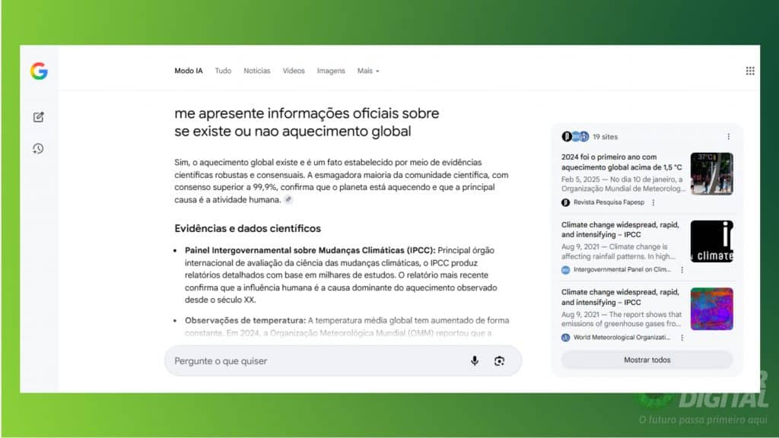This screenshot has height=438, width=779.
Task: Open search history via the clock icon
Action: click(x=38, y=149)
